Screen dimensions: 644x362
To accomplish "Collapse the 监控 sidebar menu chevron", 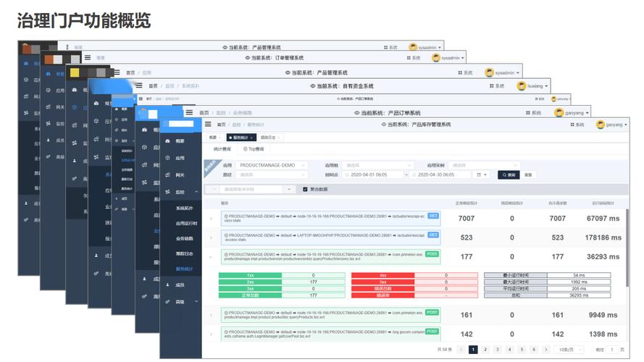I will [196, 192].
